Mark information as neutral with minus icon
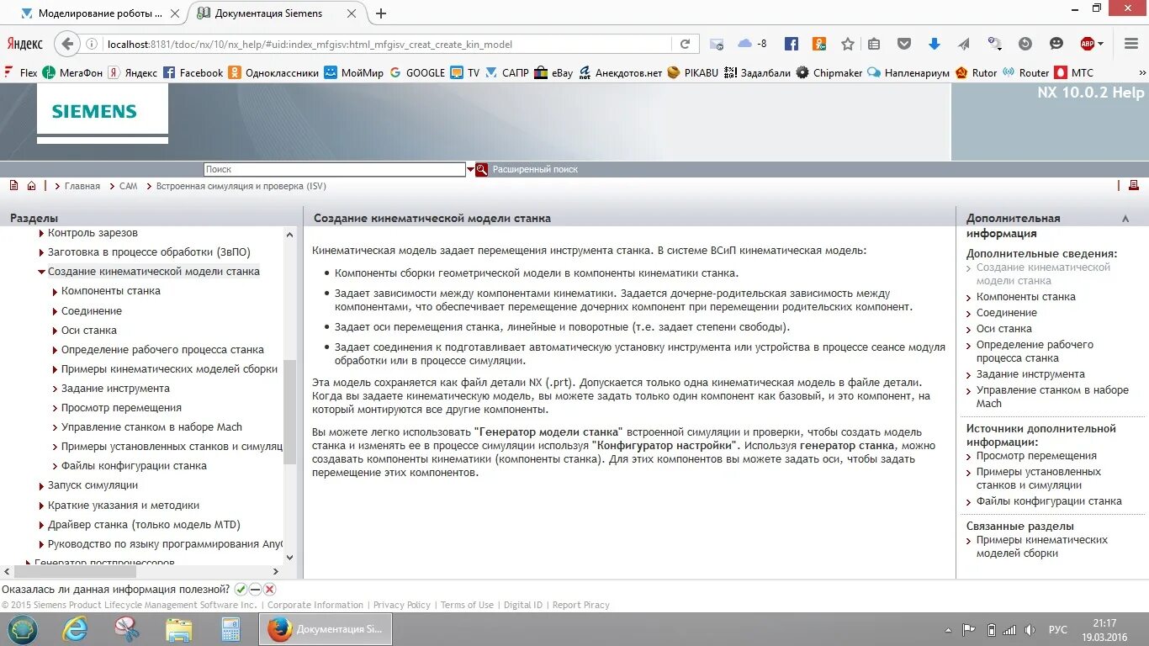The width and height of the screenshot is (1149, 646). [255, 589]
